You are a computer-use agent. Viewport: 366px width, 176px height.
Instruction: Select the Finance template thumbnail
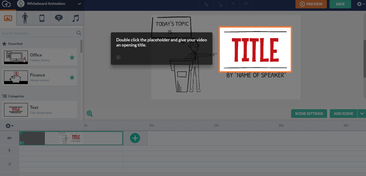[x=16, y=77]
